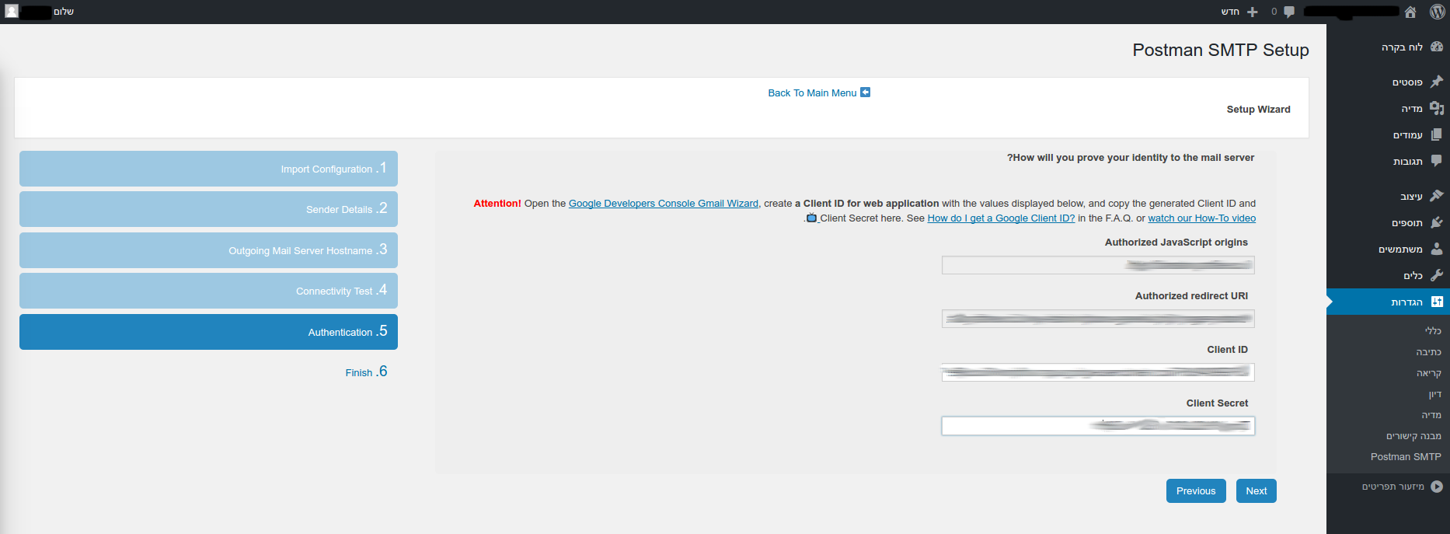The height and width of the screenshot is (534, 1450).
Task: Open the users person icon
Action: coord(1436,249)
